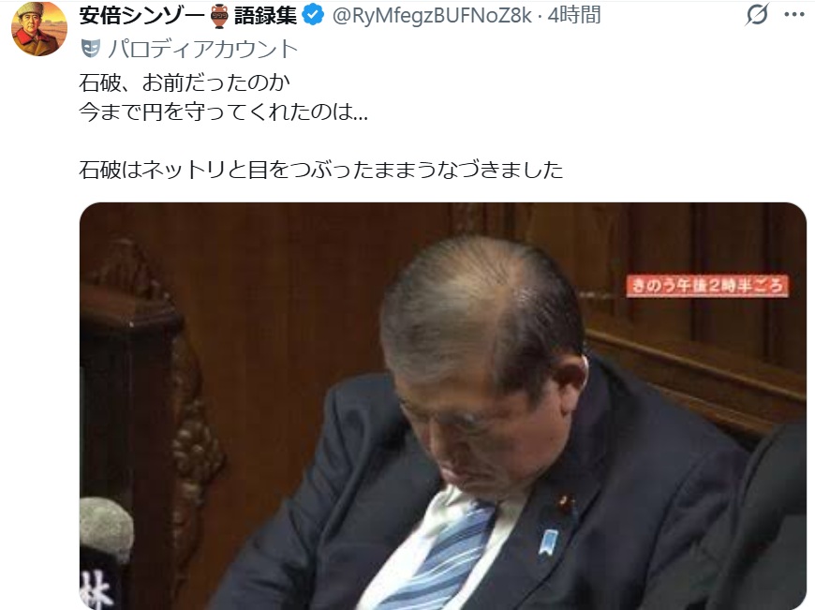815x610 pixels.
Task: Click the blue verified checkmark badge
Action: pyautogui.click(x=314, y=15)
